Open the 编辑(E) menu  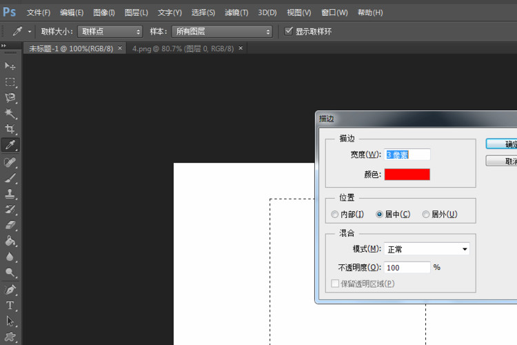click(72, 12)
